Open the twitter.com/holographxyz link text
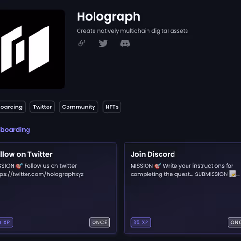Image resolution: width=241 pixels, height=241 pixels. click(x=42, y=174)
